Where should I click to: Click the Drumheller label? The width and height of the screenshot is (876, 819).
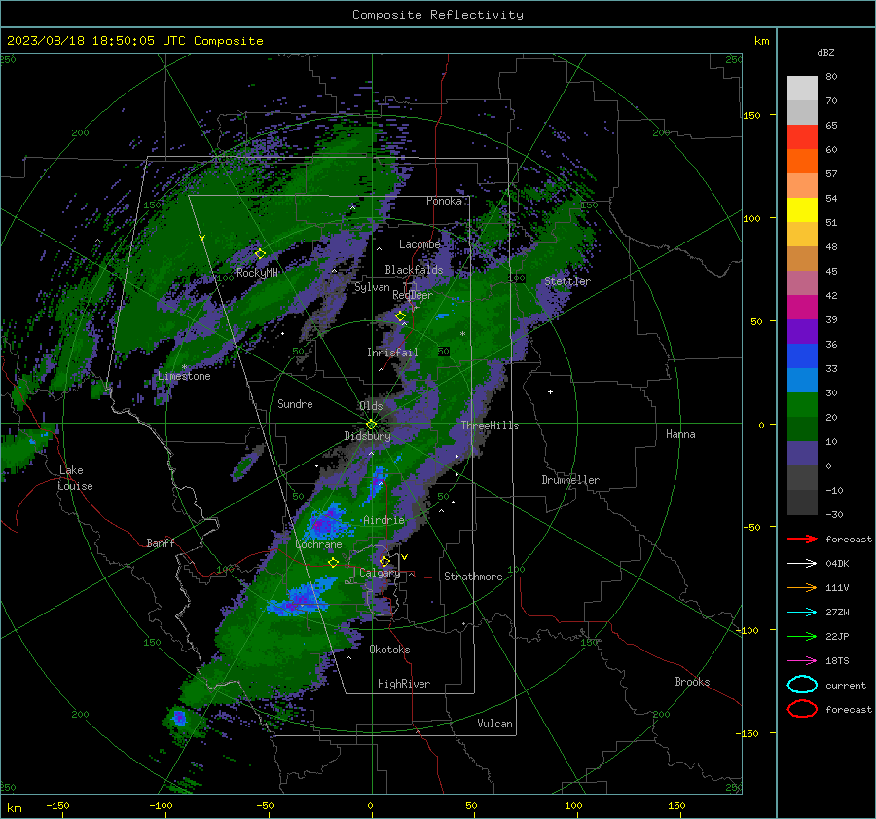(570, 480)
